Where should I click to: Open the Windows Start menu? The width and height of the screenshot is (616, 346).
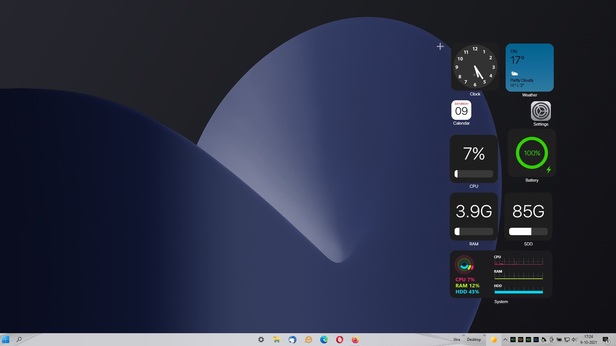(x=5, y=340)
